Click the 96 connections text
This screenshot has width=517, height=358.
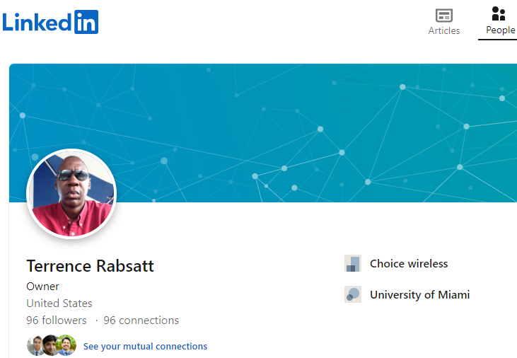(x=141, y=320)
